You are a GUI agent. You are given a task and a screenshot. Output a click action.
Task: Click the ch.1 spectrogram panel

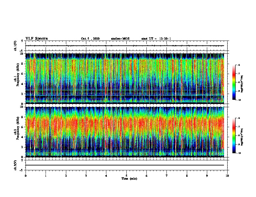pyautogui.click(x=125, y=78)
